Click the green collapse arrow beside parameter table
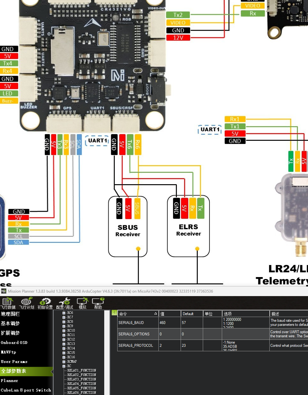 [114, 313]
